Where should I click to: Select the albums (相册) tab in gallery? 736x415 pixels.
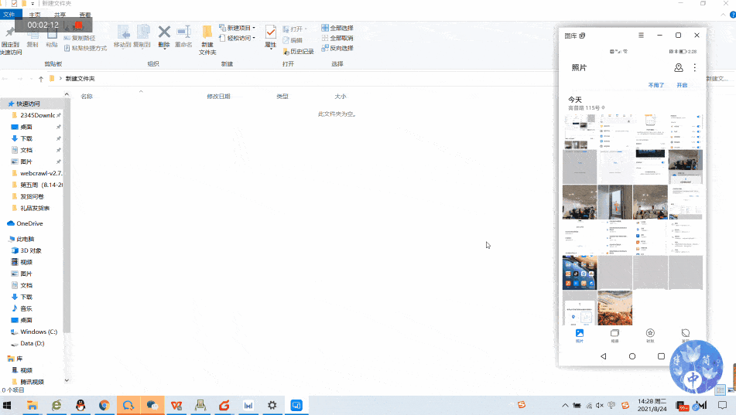[614, 335]
